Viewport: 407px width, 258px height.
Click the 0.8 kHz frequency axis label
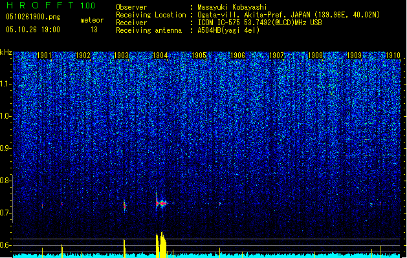tap(6, 181)
